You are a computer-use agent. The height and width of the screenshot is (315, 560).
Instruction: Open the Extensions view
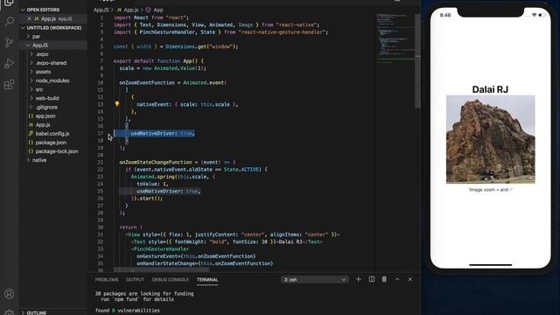point(10,85)
